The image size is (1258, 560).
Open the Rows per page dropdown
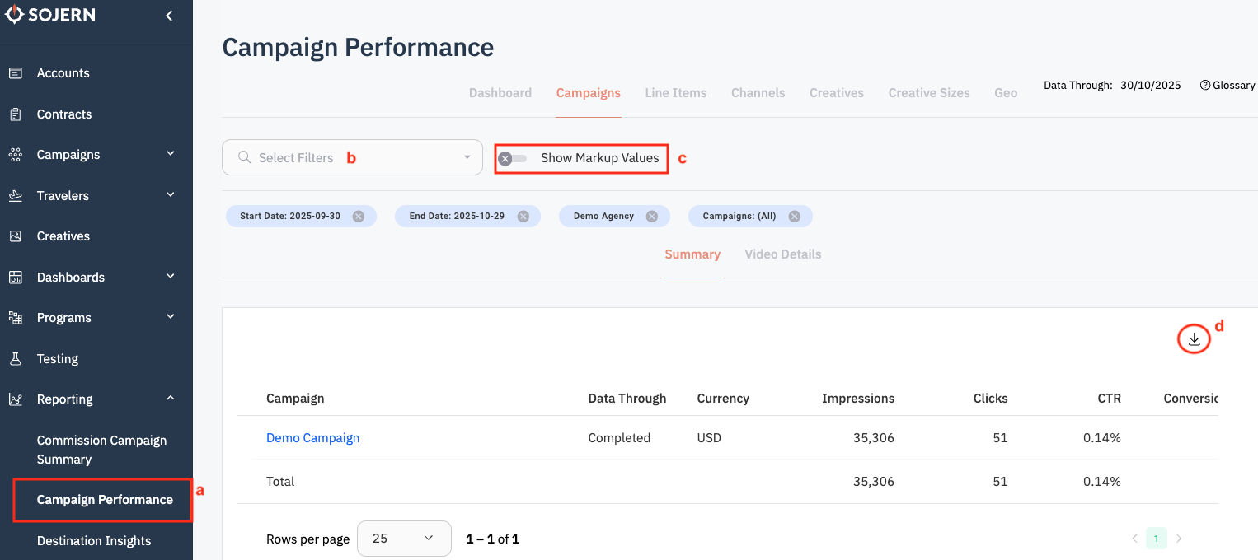tap(403, 539)
